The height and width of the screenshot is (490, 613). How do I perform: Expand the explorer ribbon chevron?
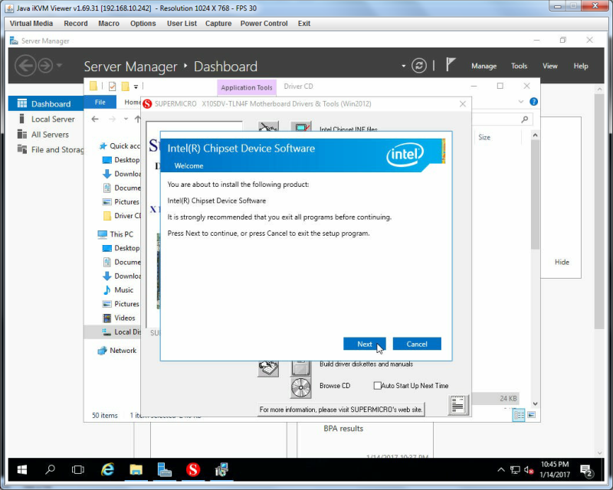pyautogui.click(x=521, y=102)
